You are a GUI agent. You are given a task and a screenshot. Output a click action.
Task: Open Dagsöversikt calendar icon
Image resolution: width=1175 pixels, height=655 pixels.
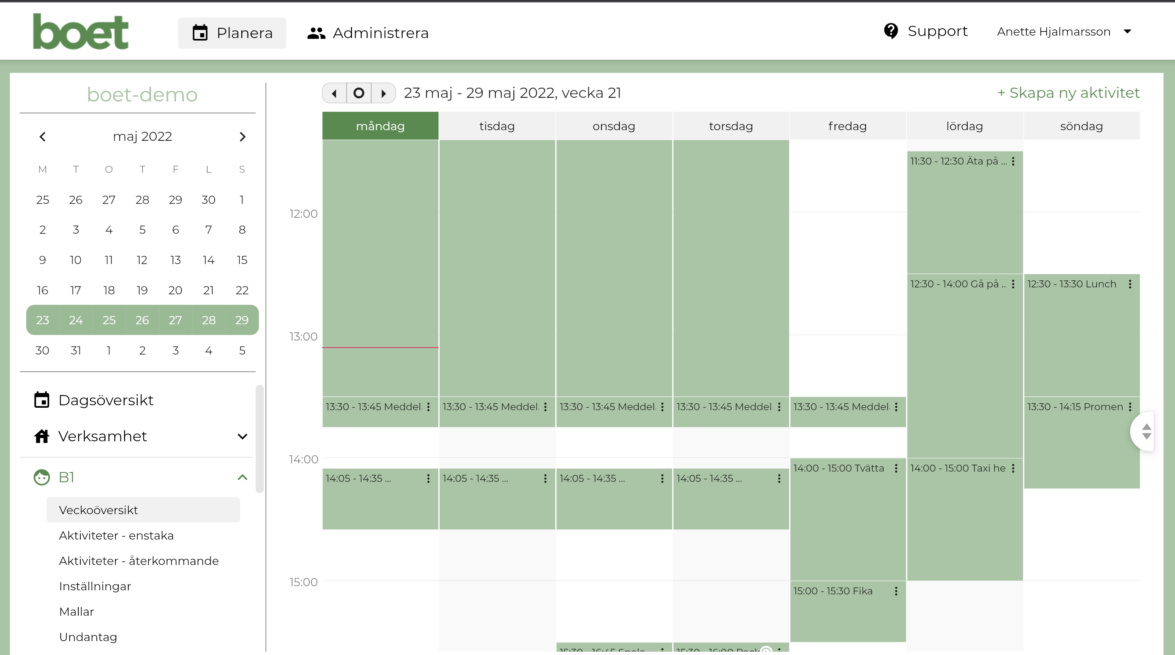(41, 400)
